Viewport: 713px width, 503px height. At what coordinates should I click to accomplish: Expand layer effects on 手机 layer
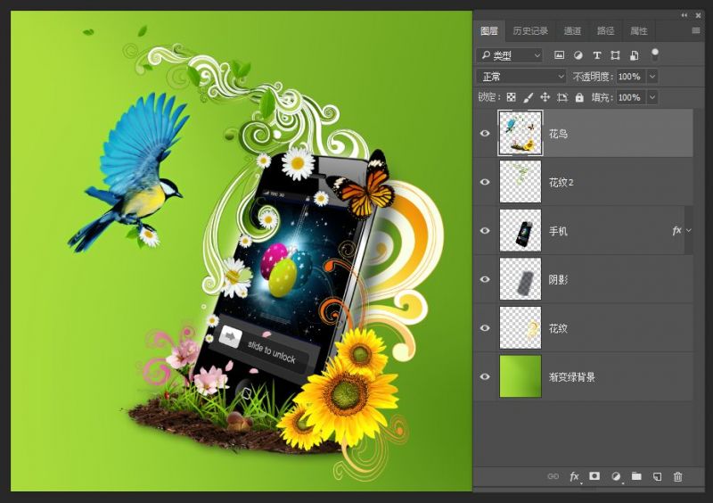[x=688, y=231]
